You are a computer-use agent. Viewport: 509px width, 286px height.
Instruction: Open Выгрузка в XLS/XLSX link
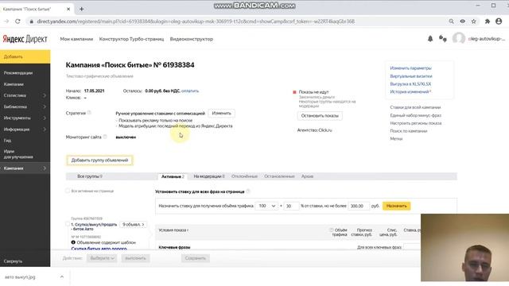(x=410, y=84)
